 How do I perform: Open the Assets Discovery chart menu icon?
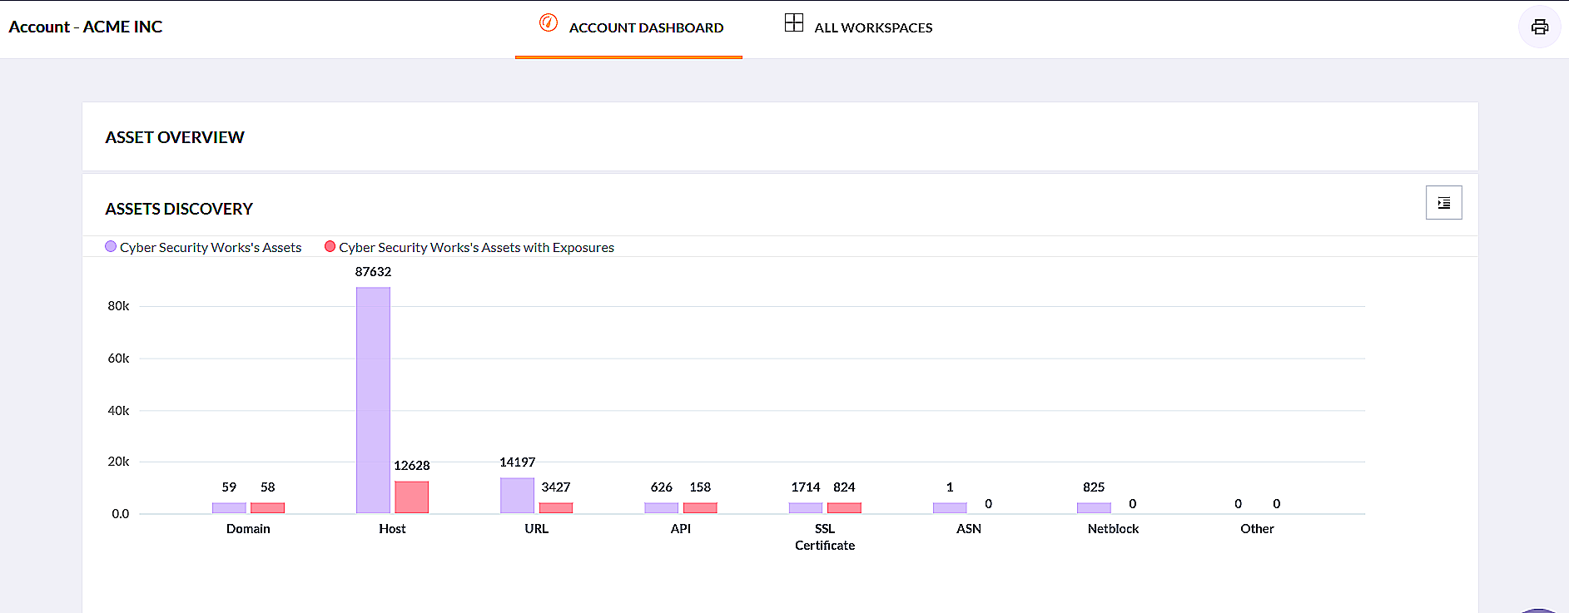[x=1443, y=202]
